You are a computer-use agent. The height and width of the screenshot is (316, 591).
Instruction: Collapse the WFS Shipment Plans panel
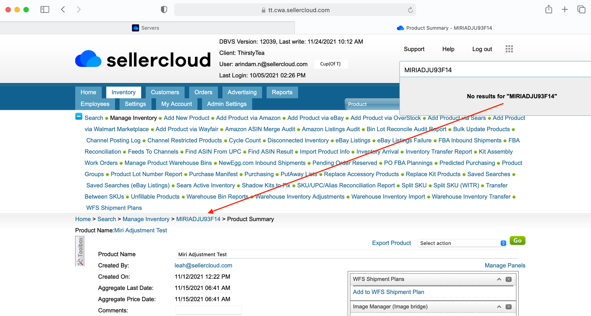[499, 279]
